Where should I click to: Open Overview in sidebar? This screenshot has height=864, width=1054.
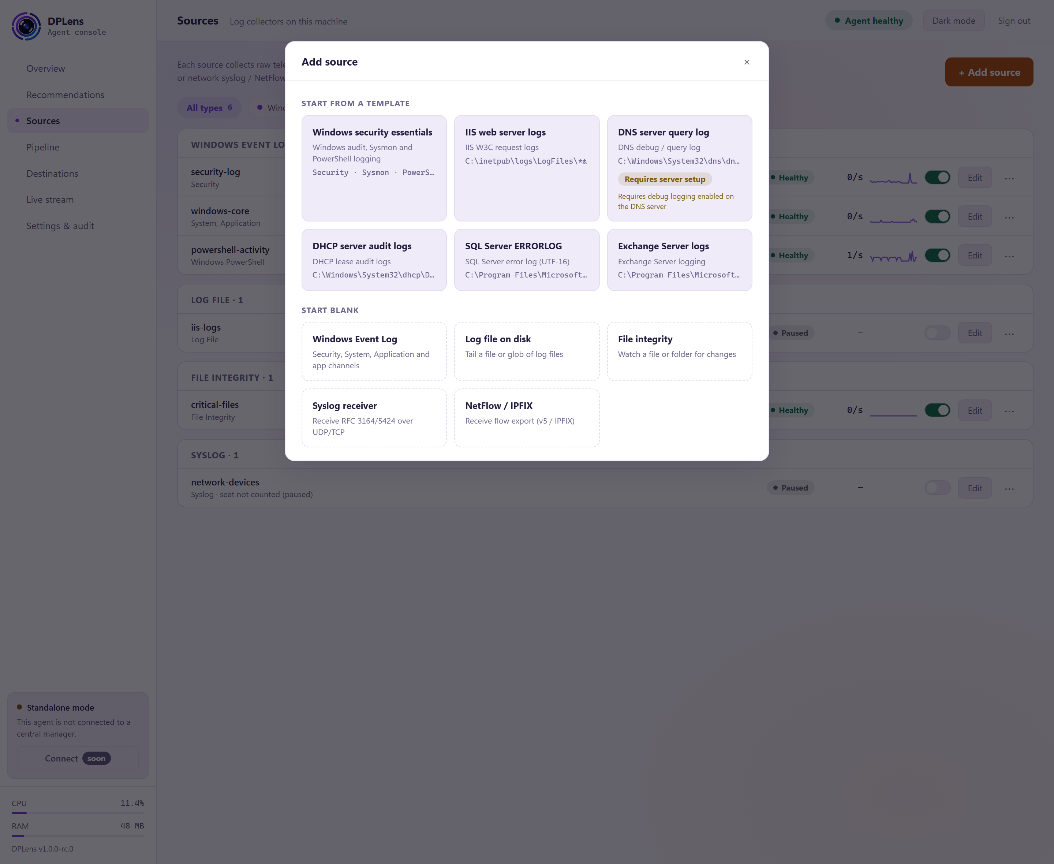click(78, 68)
